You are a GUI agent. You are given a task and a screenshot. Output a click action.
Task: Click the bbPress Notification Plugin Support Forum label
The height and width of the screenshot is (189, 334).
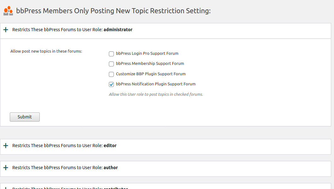point(155,84)
